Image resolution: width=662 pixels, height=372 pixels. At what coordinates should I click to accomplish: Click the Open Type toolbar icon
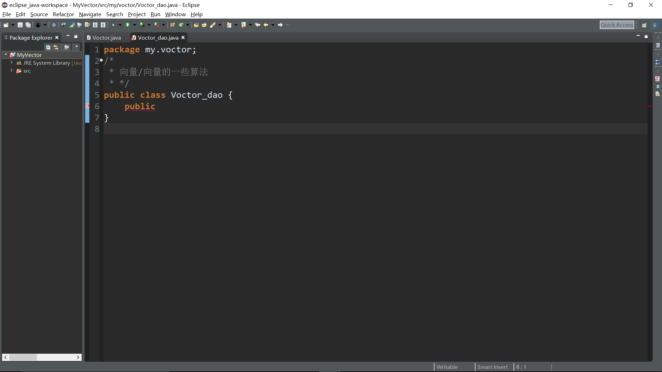point(196,25)
